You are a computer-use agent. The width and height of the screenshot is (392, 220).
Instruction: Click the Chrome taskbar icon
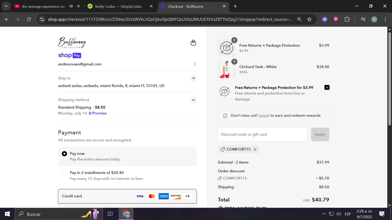click(126, 214)
